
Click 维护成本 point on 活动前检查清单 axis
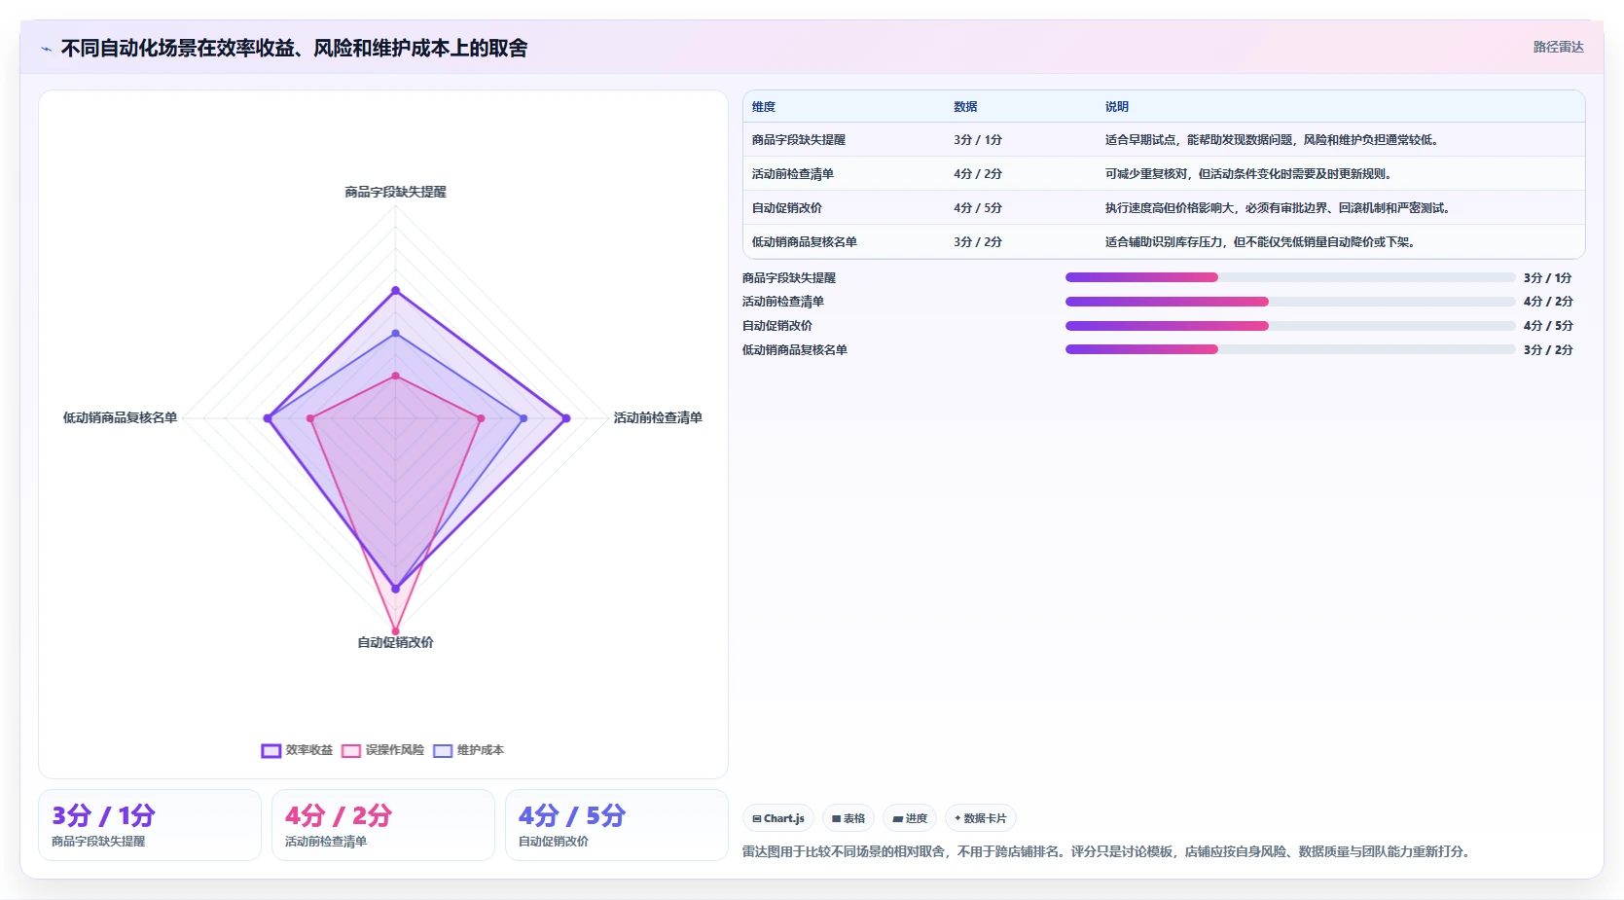[523, 418]
